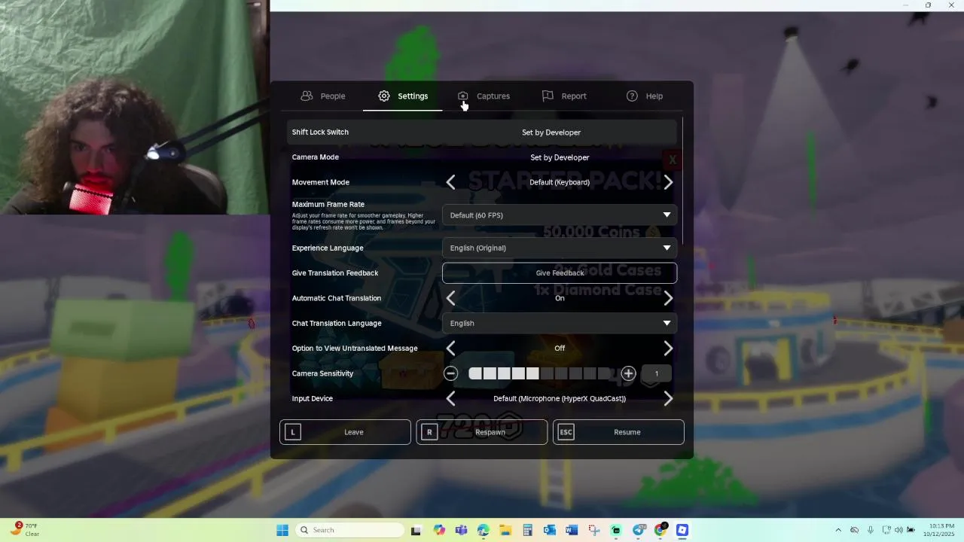The height and width of the screenshot is (542, 964).
Task: Click the battery tray icon
Action: [911, 530]
